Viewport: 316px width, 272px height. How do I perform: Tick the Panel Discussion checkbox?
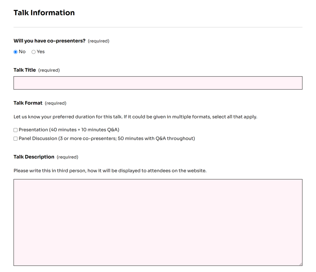pos(15,139)
